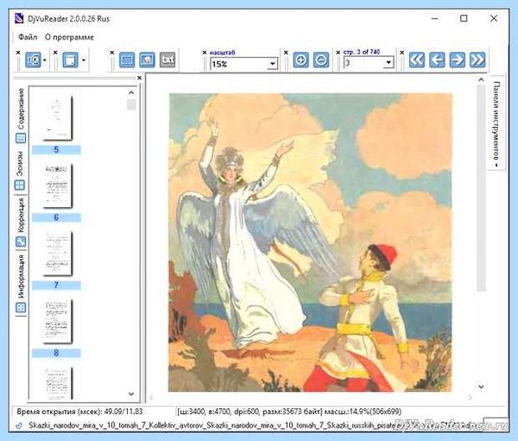Select the page 6 thumbnail

(57, 186)
